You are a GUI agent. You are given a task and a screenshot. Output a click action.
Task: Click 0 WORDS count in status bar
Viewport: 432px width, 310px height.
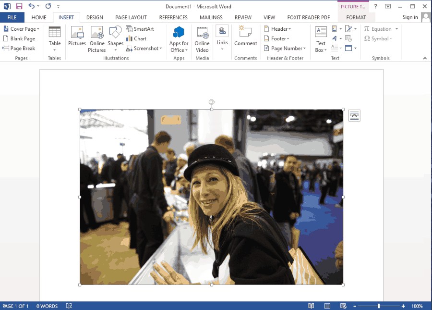click(x=47, y=306)
